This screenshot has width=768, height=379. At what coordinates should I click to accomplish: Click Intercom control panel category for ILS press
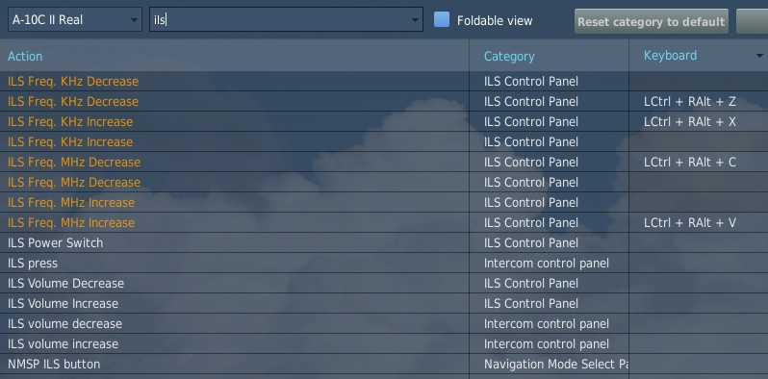(x=546, y=263)
